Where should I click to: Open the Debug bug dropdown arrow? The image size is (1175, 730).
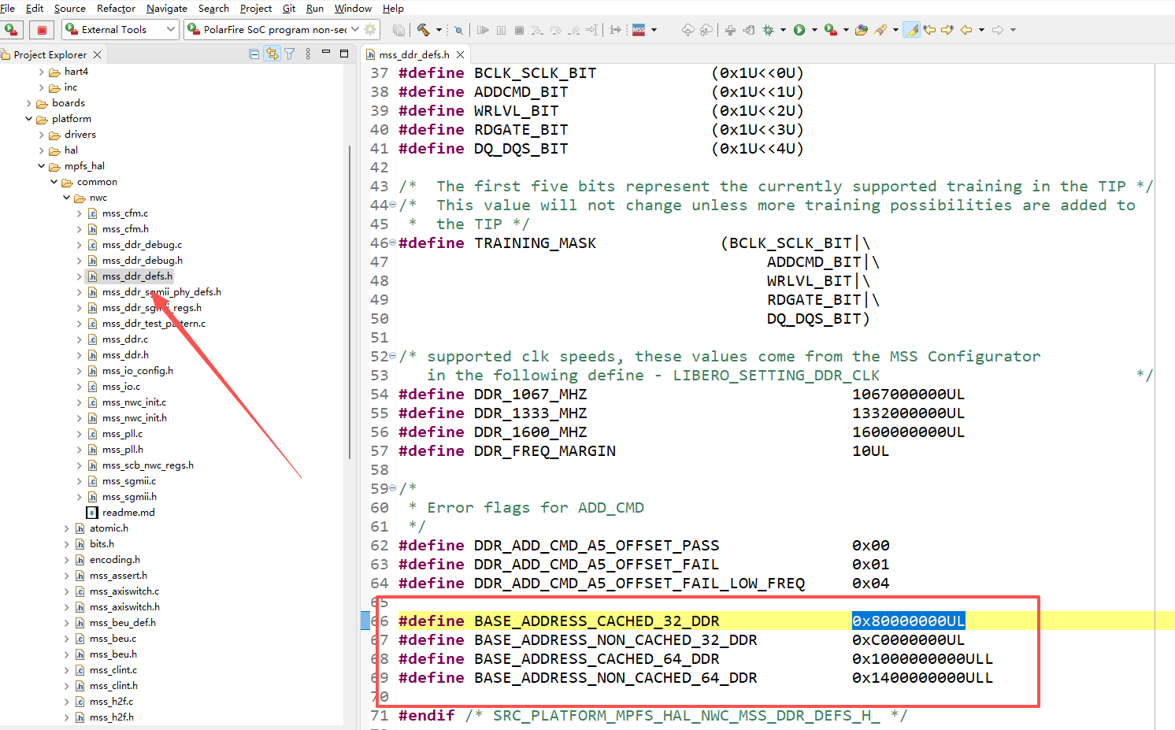pos(783,30)
